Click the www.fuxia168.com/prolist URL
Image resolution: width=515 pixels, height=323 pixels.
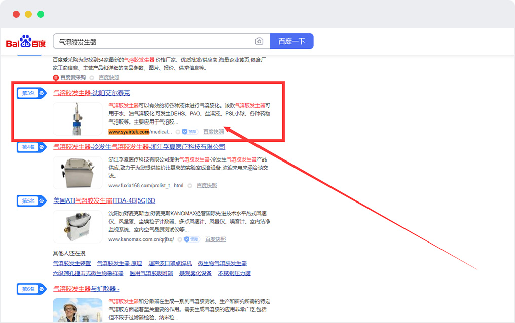point(146,186)
